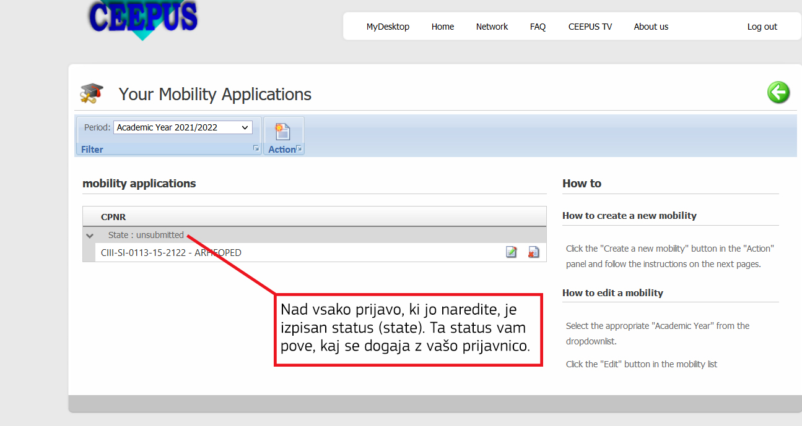
Task: Click the CEEPUS logo
Action: [x=143, y=19]
